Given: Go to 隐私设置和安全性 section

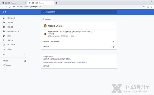Looking at the screenshot, I should (x=13, y=31).
